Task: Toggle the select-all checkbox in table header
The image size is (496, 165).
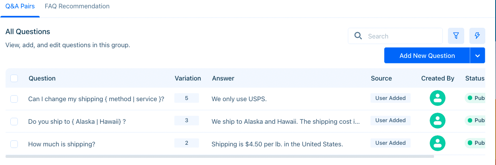Action: pos(14,78)
